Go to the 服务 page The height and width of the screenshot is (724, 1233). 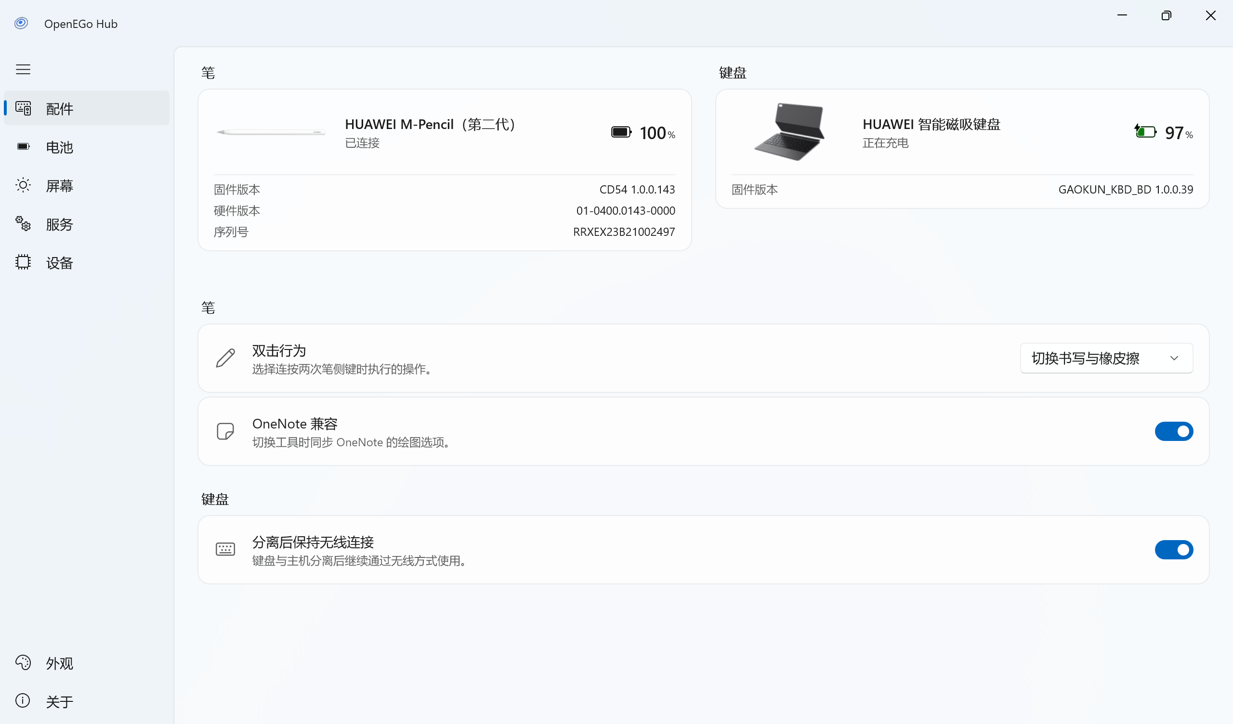pos(87,224)
